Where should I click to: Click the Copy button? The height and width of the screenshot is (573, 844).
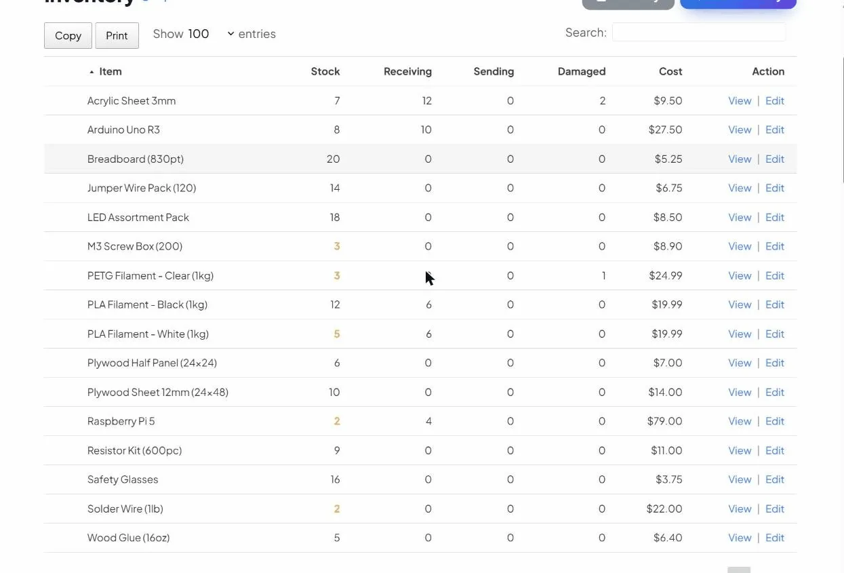click(68, 35)
